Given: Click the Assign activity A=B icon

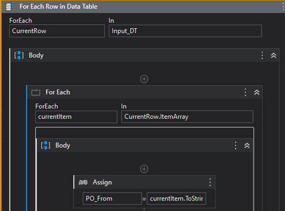Looking at the screenshot, I should [x=83, y=182].
